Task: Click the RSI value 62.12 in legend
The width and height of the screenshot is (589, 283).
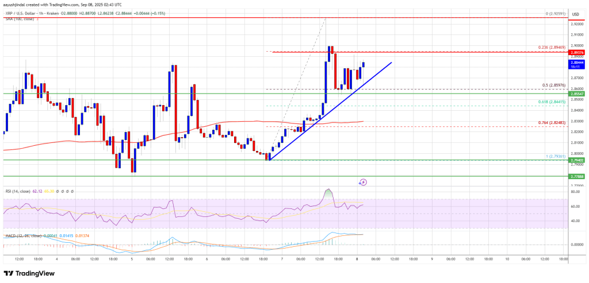Action: (41, 190)
